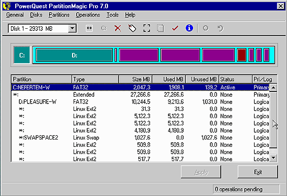Viewport: 287px width, 196px height.
Task: Click the red X Delete partition icon
Action: [118, 28]
